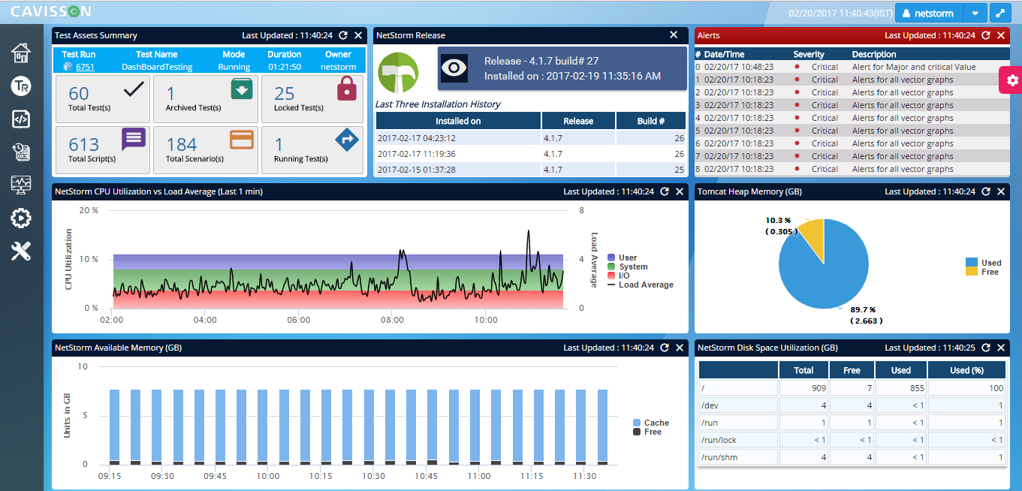Screen dimensions: 1022x491
Task: Click the eye icon in release banner
Action: click(x=454, y=68)
